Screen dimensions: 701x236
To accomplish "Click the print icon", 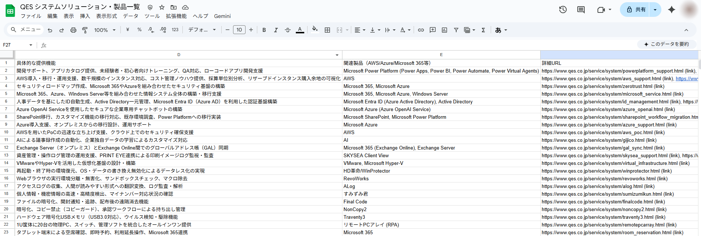I will (73, 30).
